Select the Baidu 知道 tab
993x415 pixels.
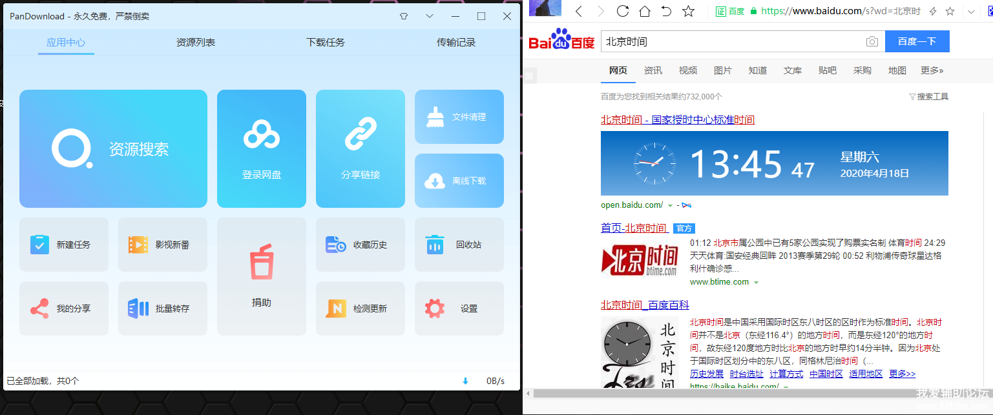(758, 70)
